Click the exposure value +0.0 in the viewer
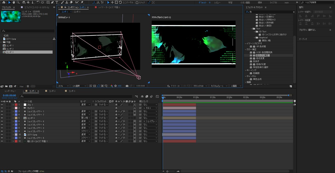The height and width of the screenshot is (173, 335). pos(119,86)
